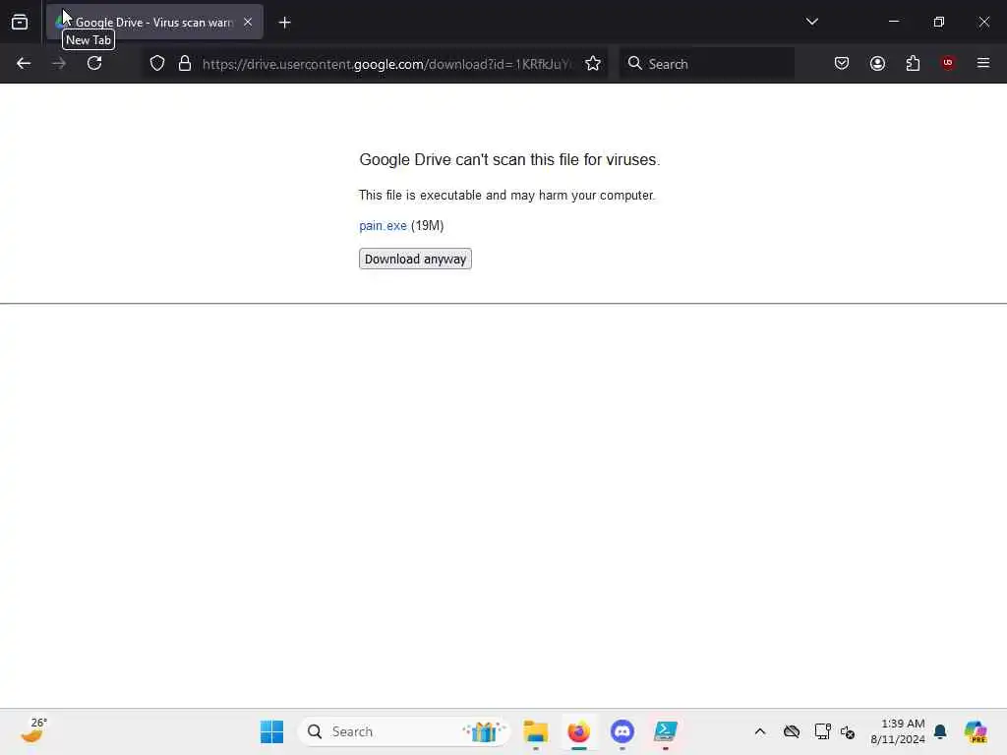Open the Windows Start menu
The image size is (1007, 755).
[x=271, y=731]
